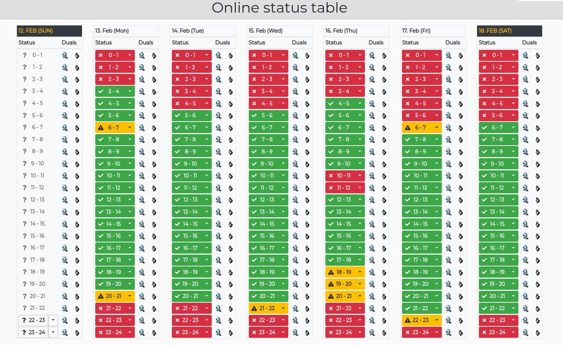563x345 pixels.
Task: Open red 10-11 status dropdown on Thursday
Action: point(360,176)
